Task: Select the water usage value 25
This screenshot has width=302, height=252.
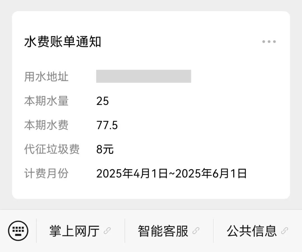Action: [102, 101]
